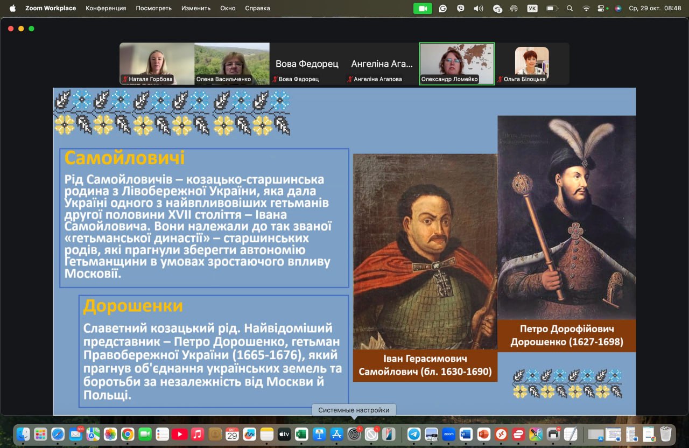Open Spotlight search in the menu bar
Screen dimensions: 689x448
tap(570, 9)
